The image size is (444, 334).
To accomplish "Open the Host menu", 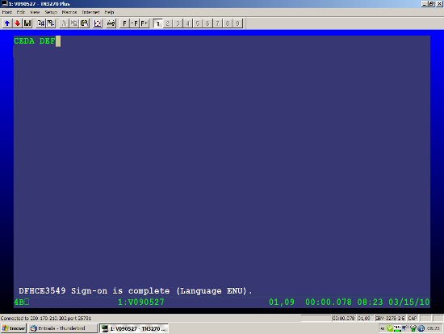I will (6, 12).
